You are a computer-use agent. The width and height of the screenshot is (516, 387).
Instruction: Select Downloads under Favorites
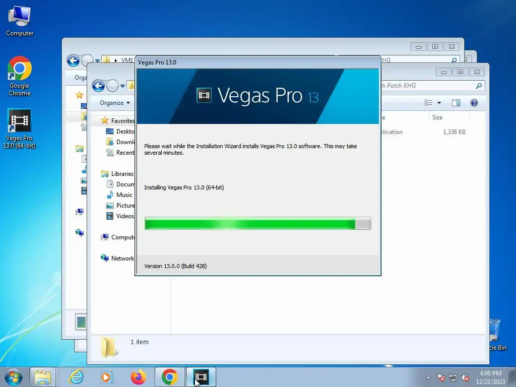120,142
